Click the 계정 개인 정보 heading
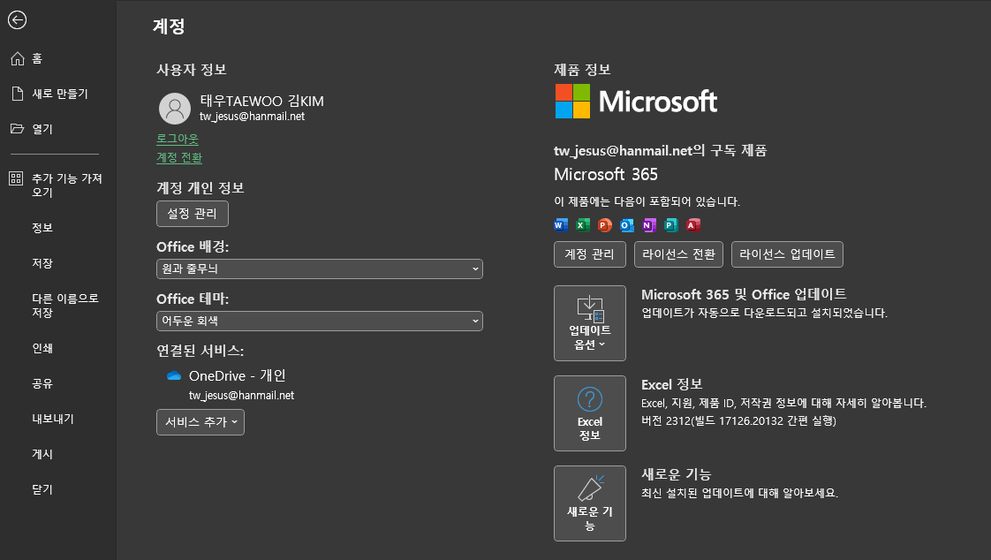The image size is (991, 560). (x=200, y=188)
